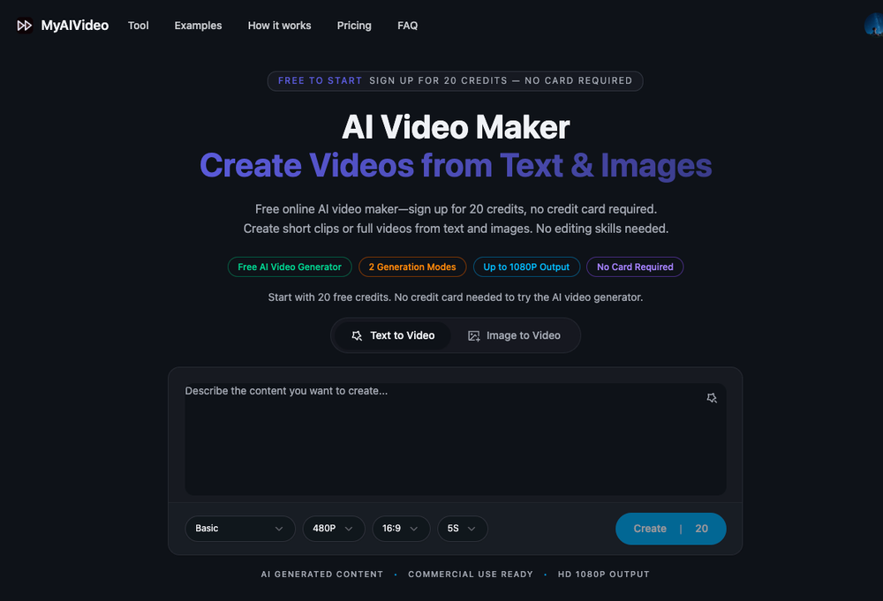Click the AI Video Maker heading
Screen dimensions: 883x601
456,127
